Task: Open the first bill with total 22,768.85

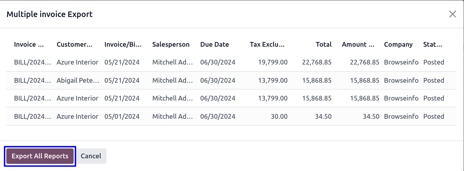Action: pyautogui.click(x=32, y=62)
